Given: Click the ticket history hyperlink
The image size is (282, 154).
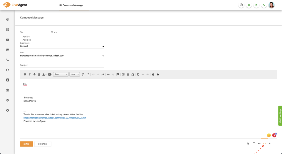Looking at the screenshot, I should (x=55, y=118).
